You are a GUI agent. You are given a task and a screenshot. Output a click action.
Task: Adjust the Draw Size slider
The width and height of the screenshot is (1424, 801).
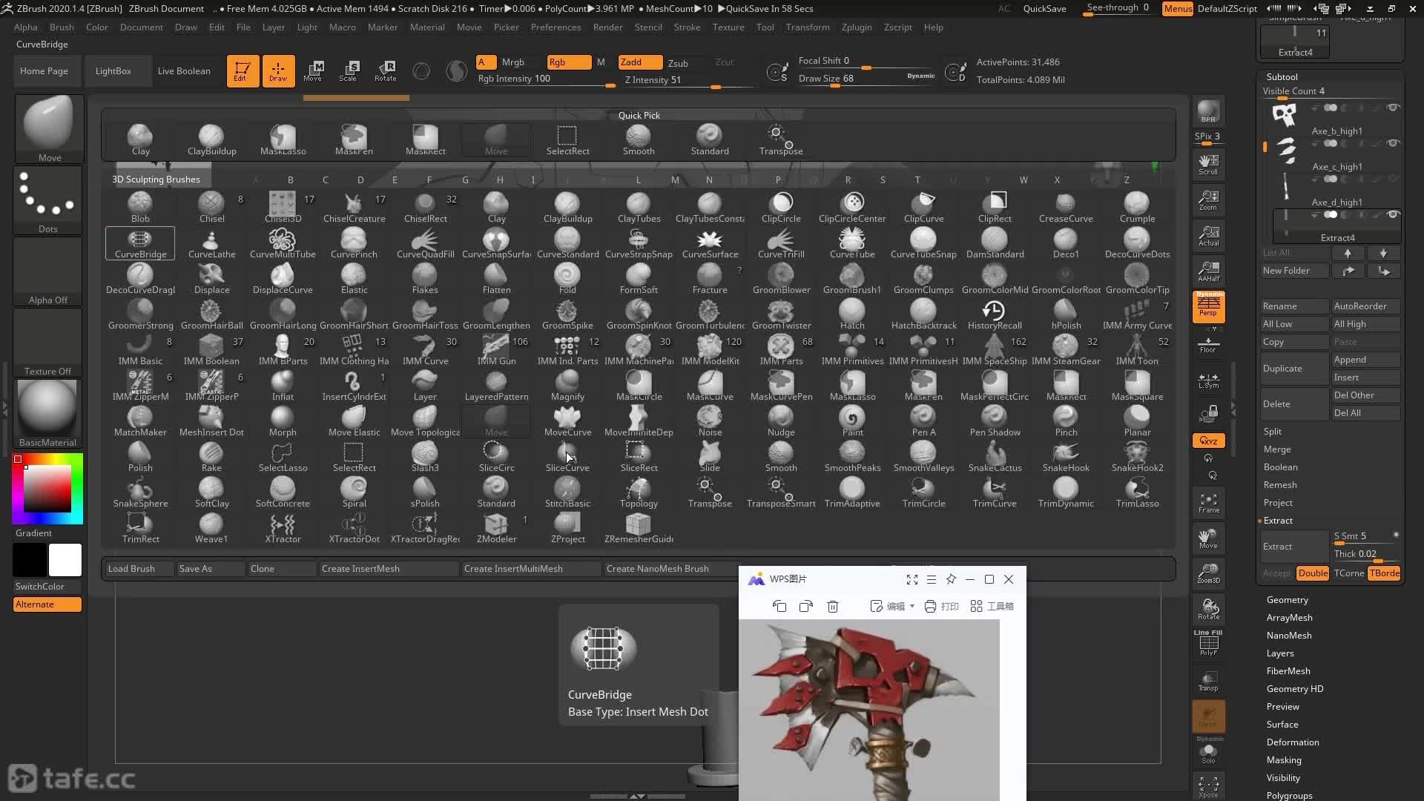pyautogui.click(x=866, y=79)
